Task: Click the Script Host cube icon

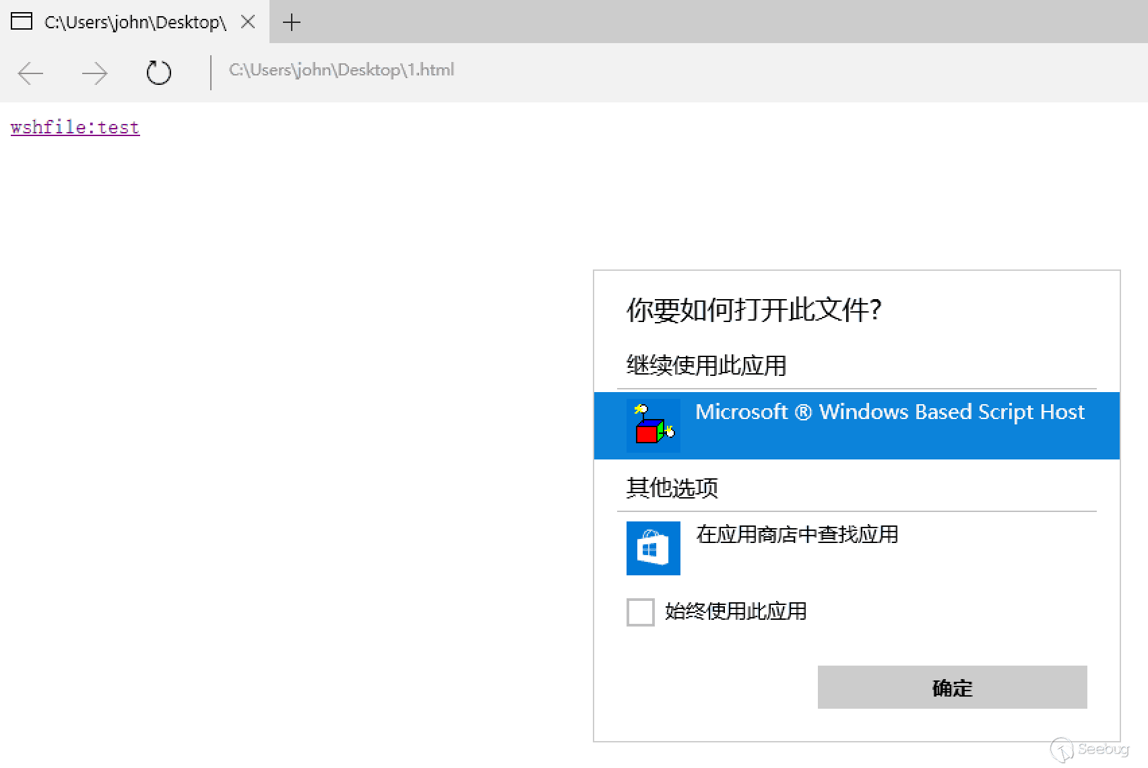Action: [653, 426]
